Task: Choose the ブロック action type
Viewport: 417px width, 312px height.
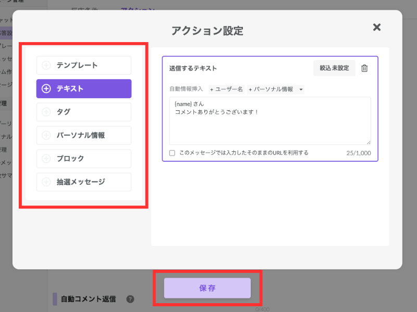Action: pos(84,159)
